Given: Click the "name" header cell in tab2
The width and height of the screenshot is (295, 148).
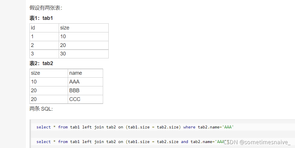Looking at the screenshot, I should point(85,73).
